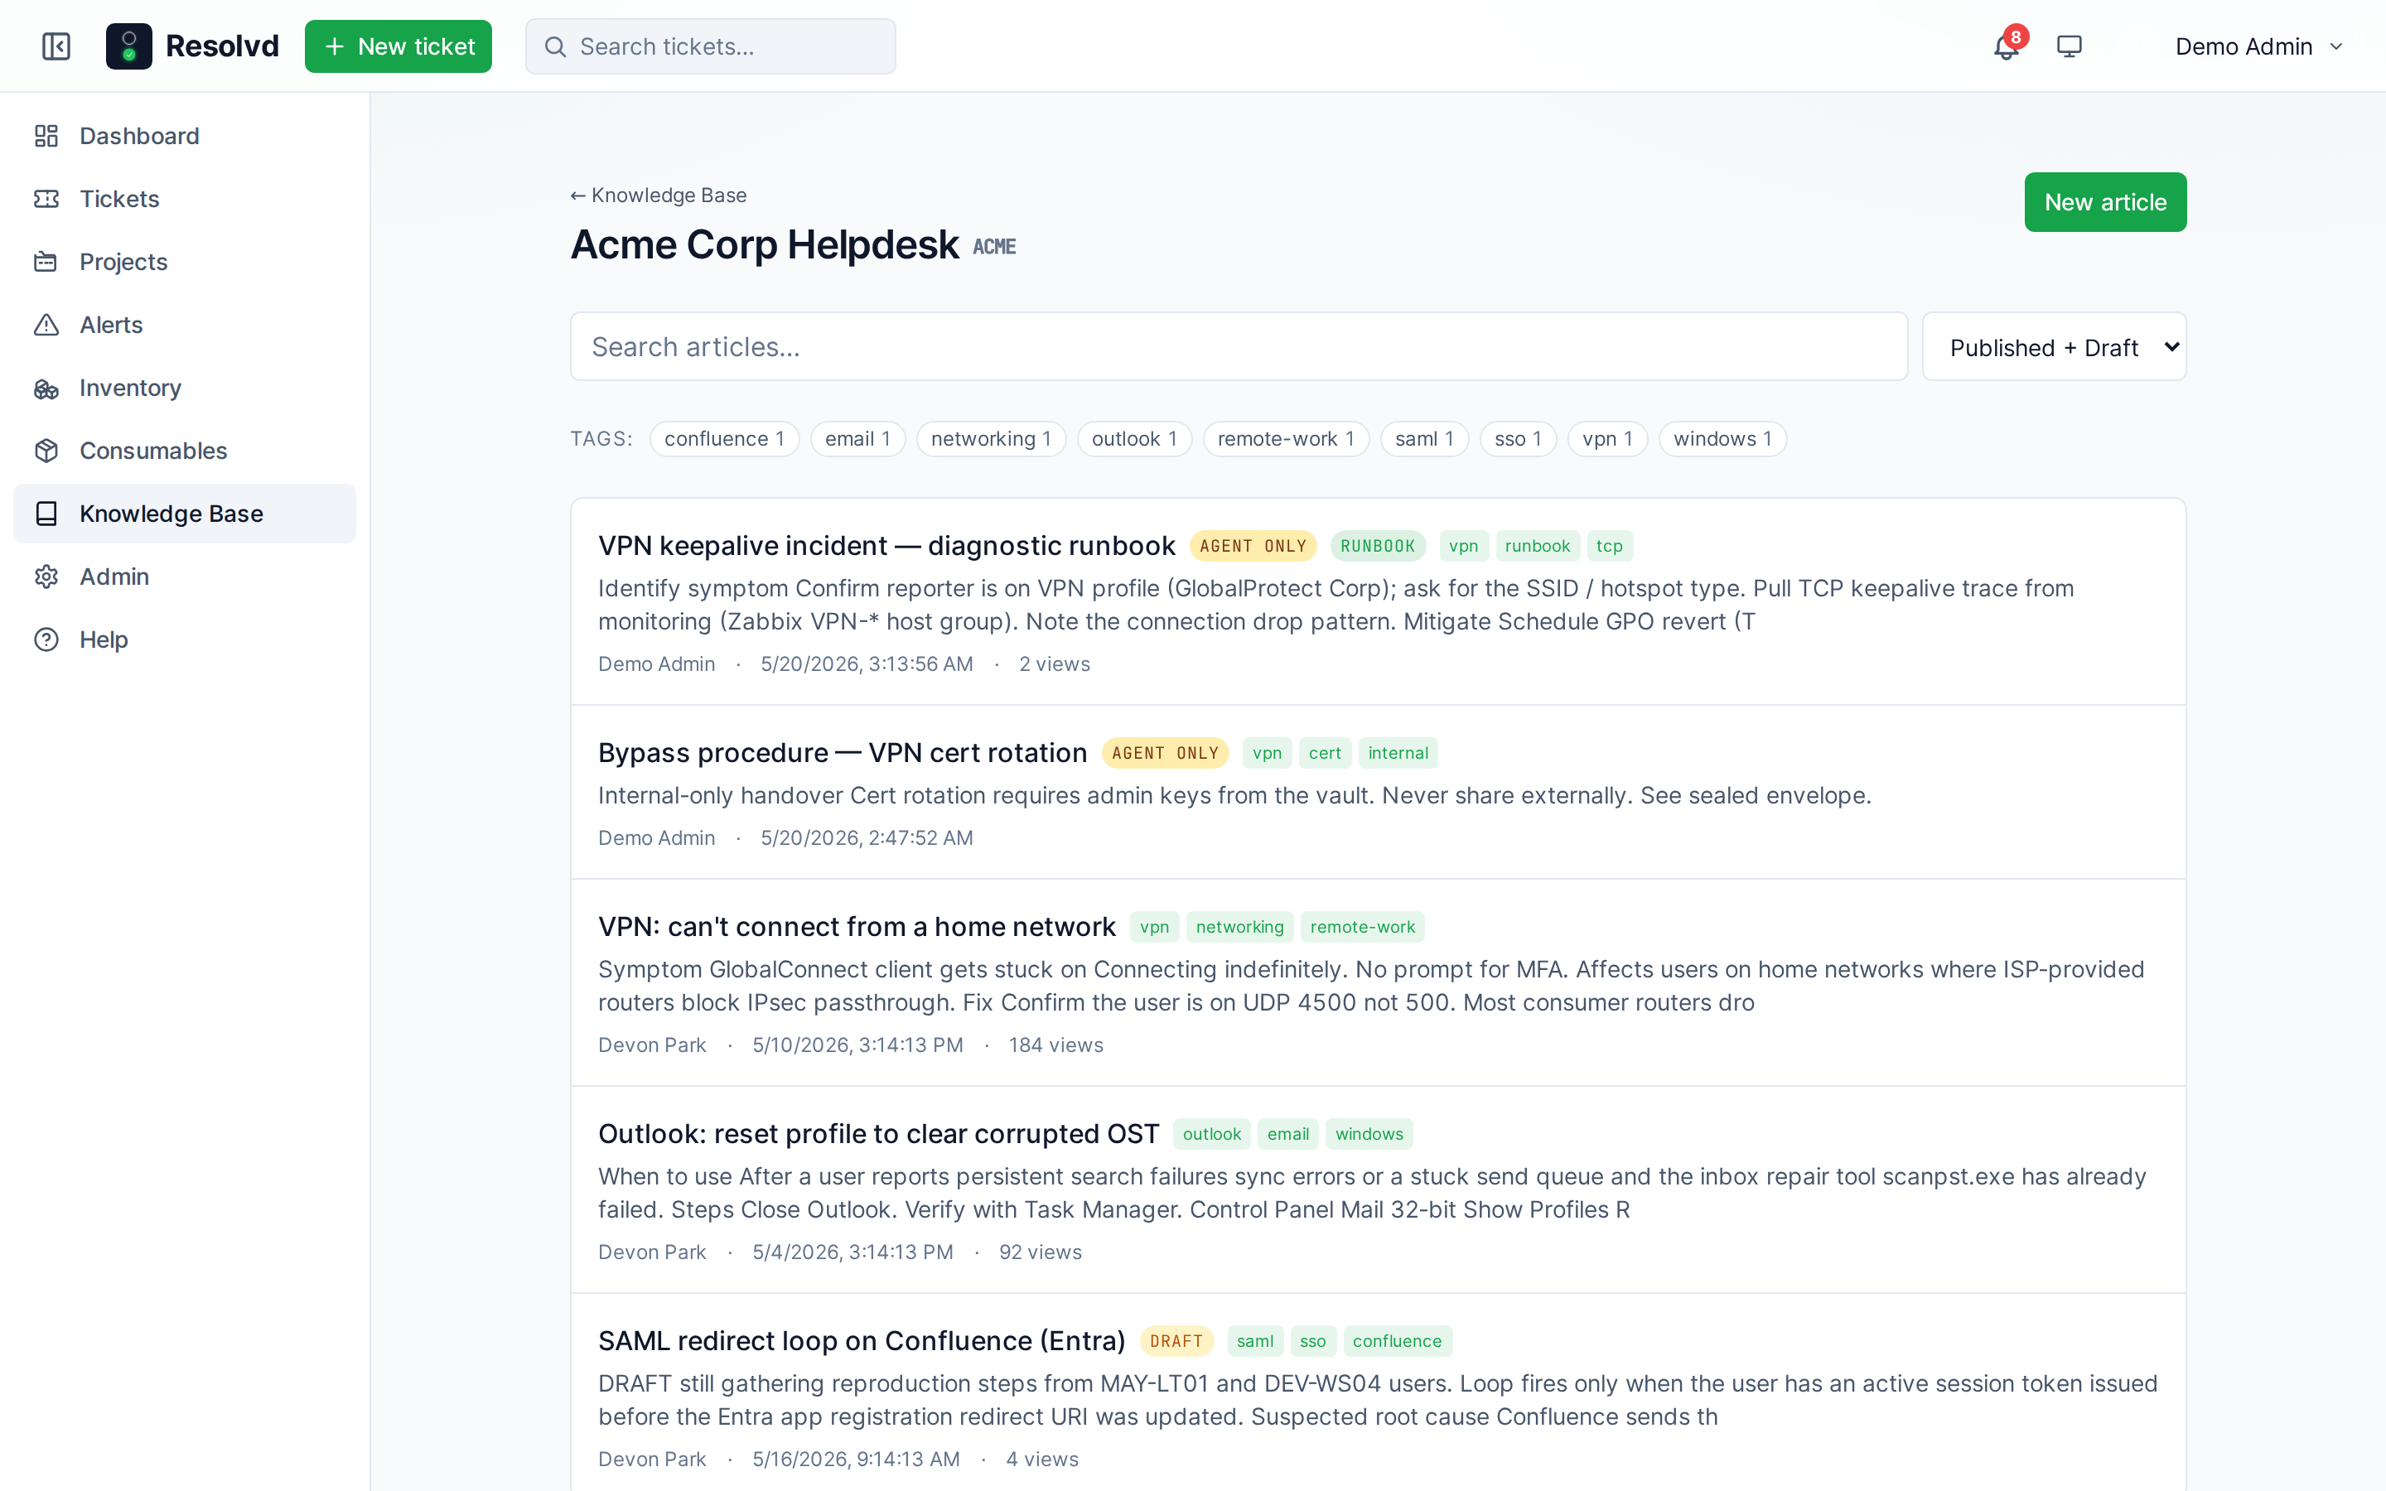Open Projects section

click(185, 263)
